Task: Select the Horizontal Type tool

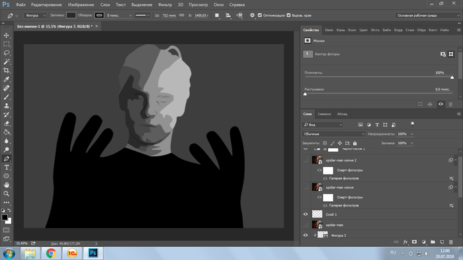Action: click(x=6, y=167)
